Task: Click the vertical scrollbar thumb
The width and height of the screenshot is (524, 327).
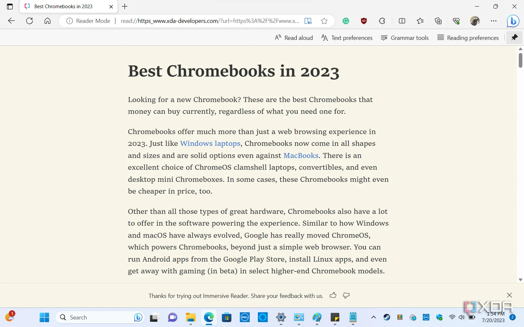Action: click(x=520, y=60)
